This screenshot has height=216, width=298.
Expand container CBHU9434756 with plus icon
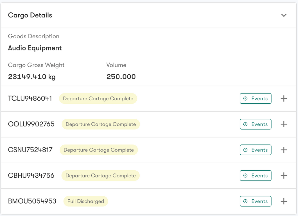pyautogui.click(x=284, y=176)
